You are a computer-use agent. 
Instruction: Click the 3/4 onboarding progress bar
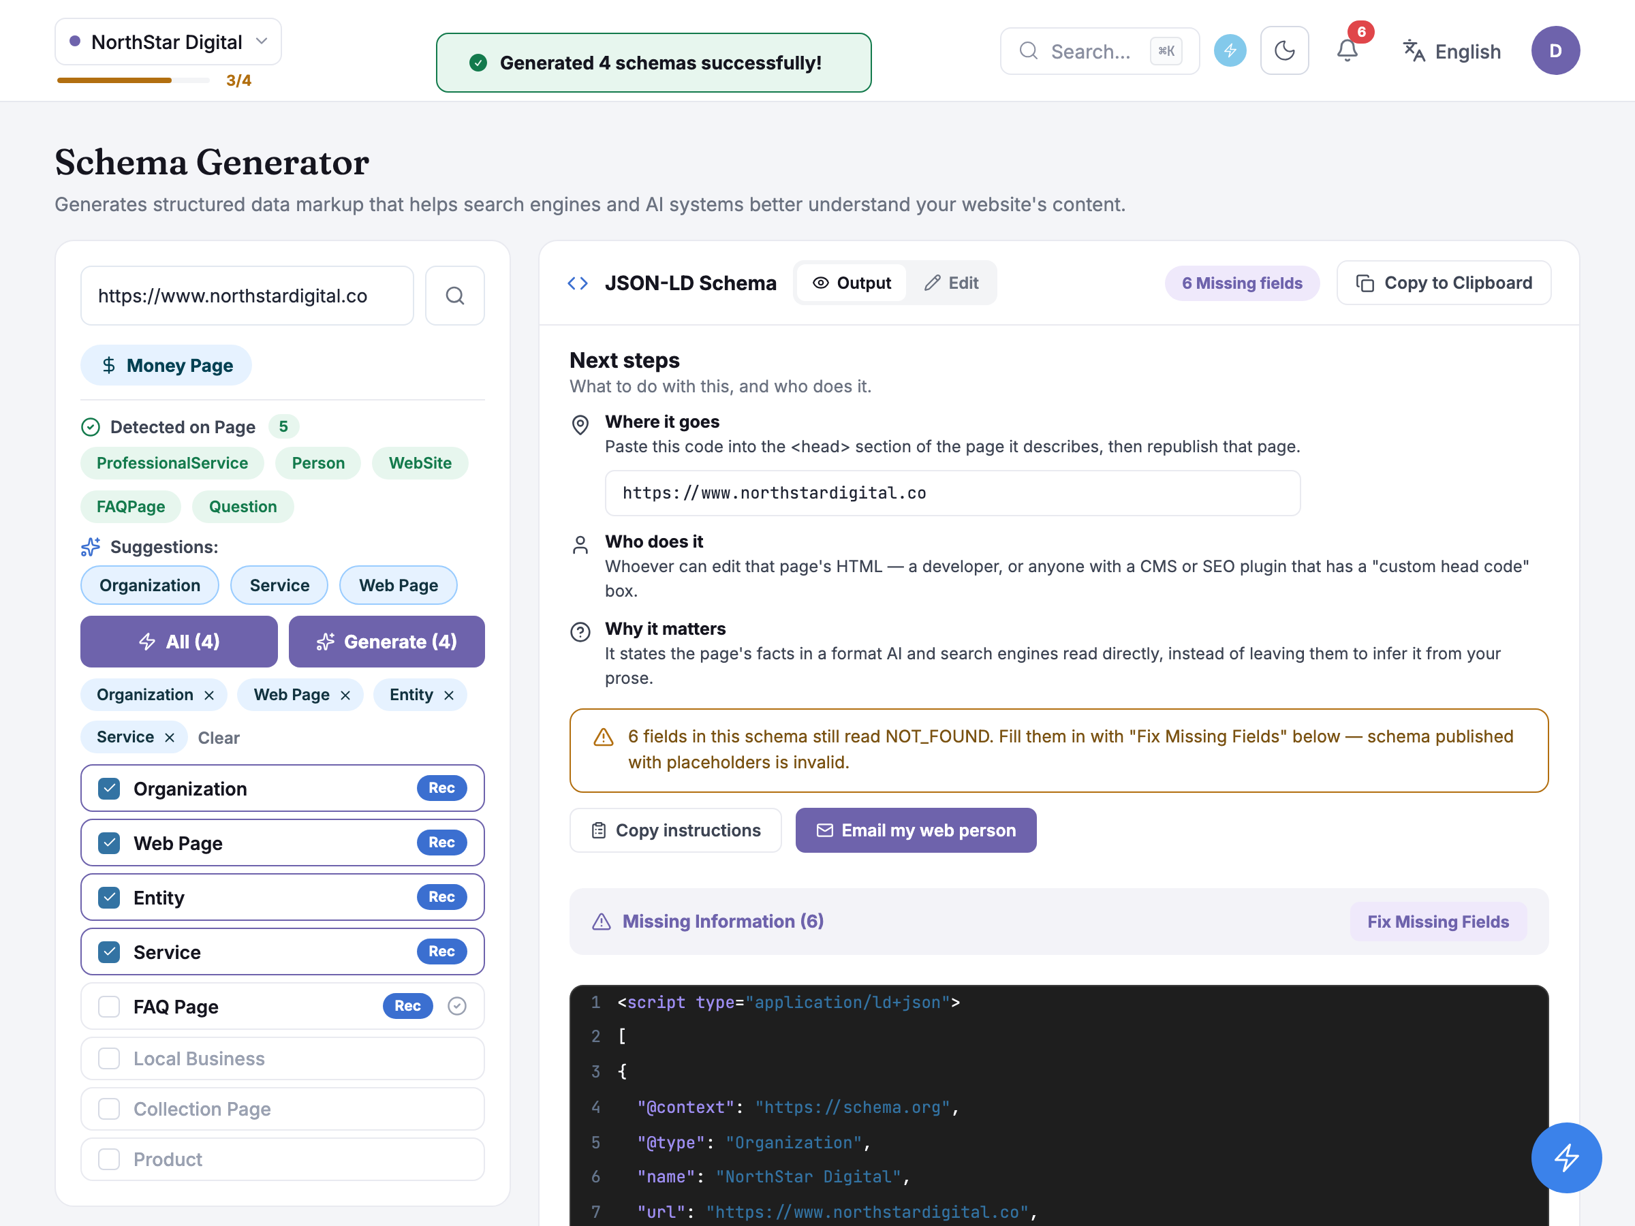134,80
